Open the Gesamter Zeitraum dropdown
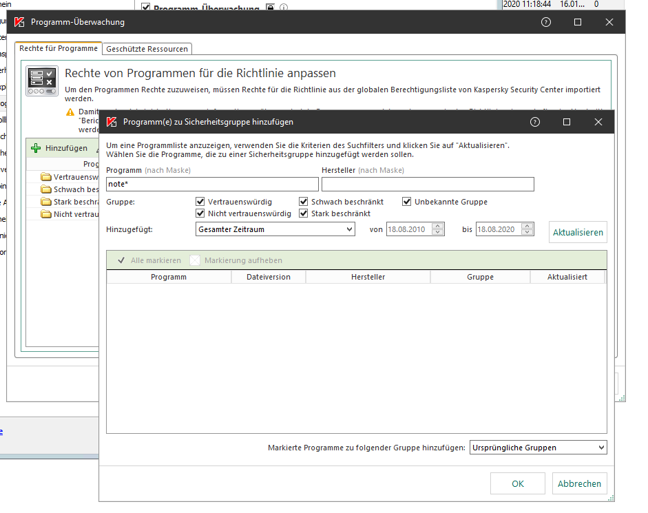The width and height of the screenshot is (648, 513). click(274, 229)
